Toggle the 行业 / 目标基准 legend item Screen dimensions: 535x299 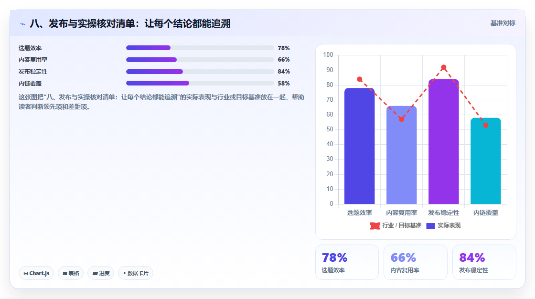coord(396,225)
